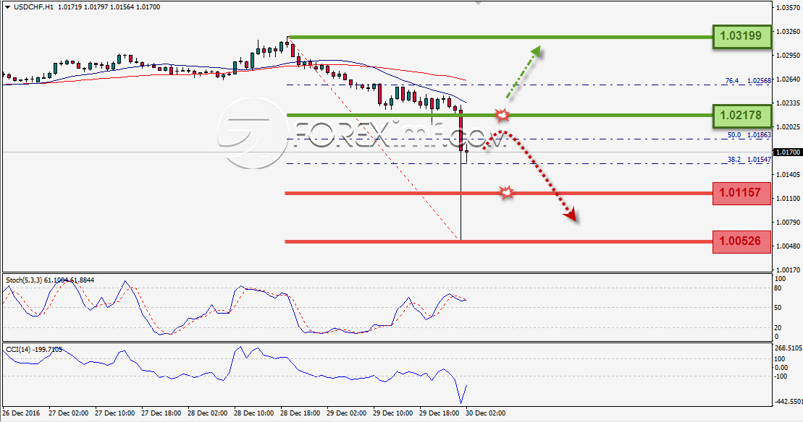
Task: Select the red support label 1.00526
Action: 741,241
